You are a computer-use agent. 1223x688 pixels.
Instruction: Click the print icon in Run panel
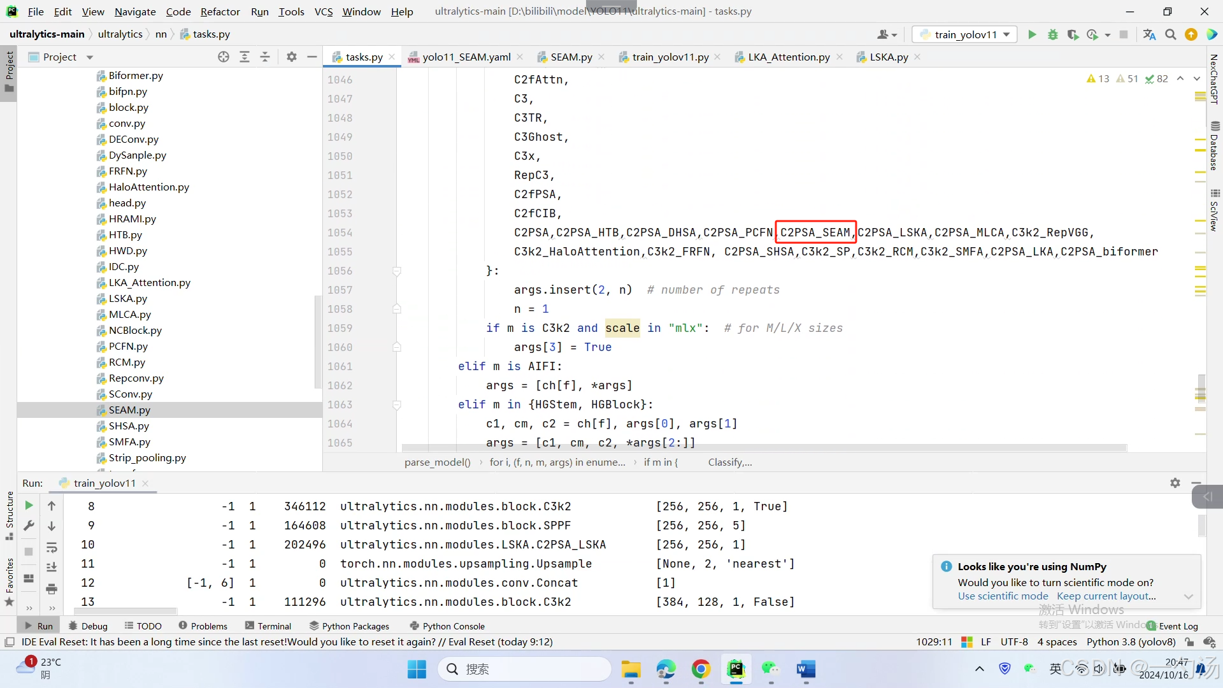click(52, 589)
